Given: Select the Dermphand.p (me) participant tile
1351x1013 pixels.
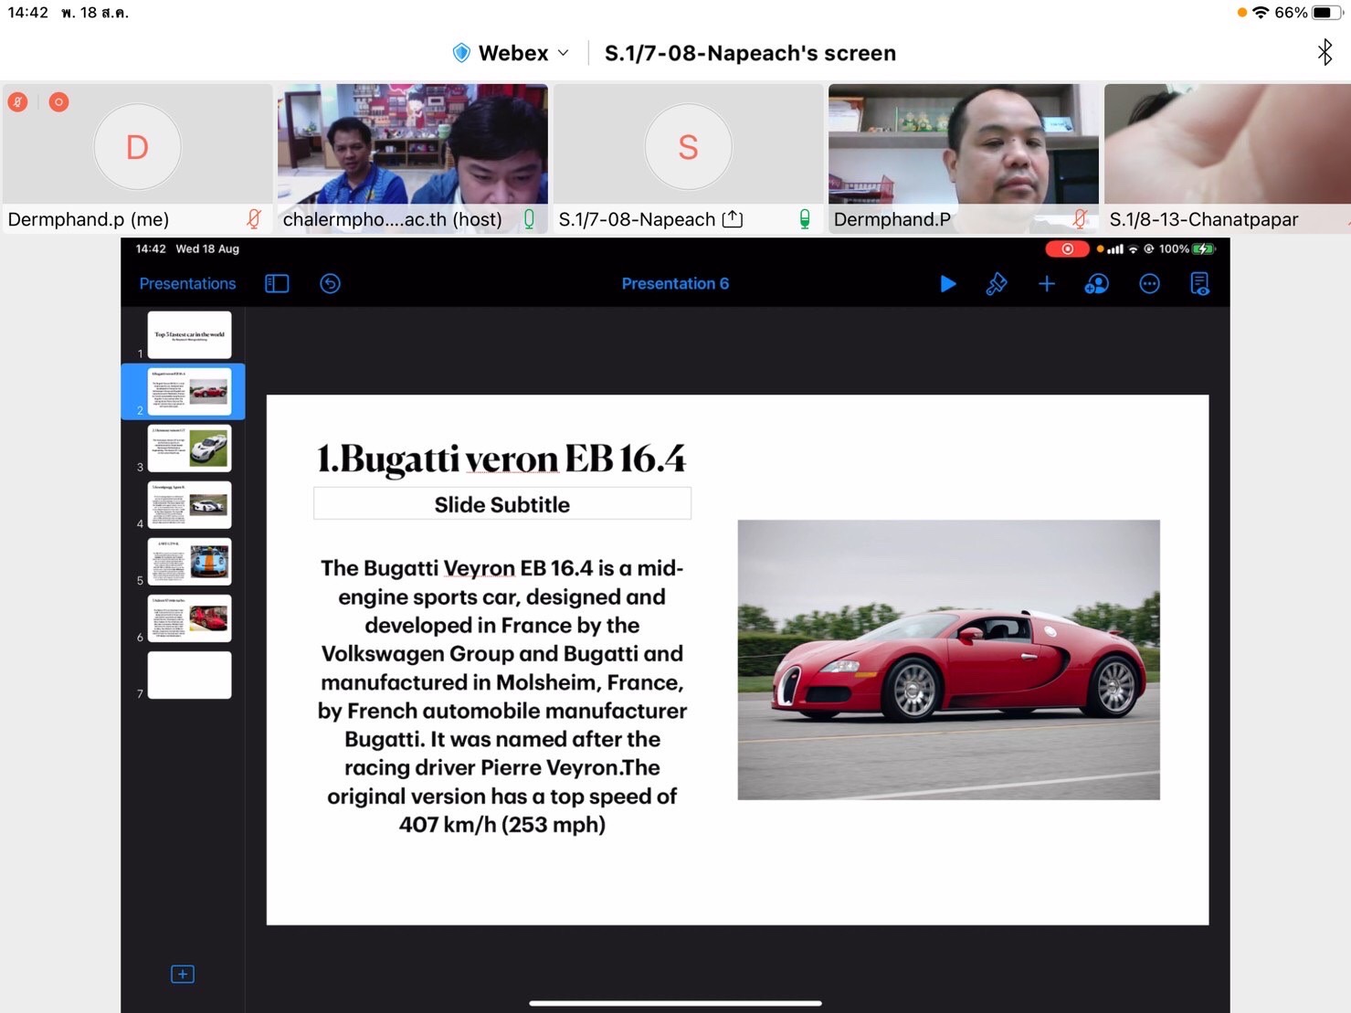Looking at the screenshot, I should [x=138, y=158].
